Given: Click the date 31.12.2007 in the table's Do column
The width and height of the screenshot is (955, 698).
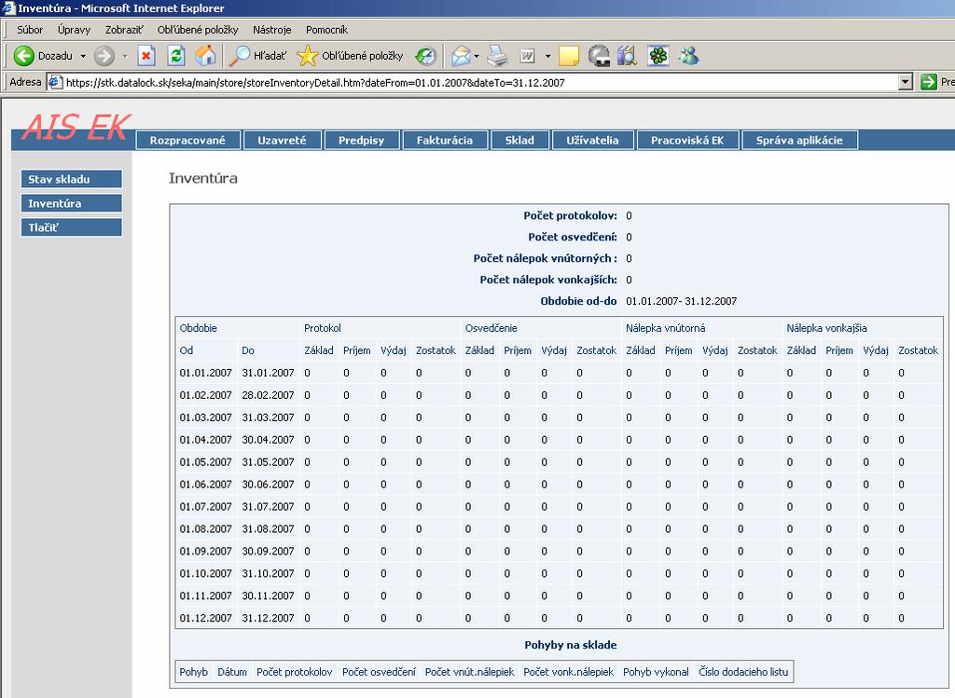Looking at the screenshot, I should tap(268, 618).
